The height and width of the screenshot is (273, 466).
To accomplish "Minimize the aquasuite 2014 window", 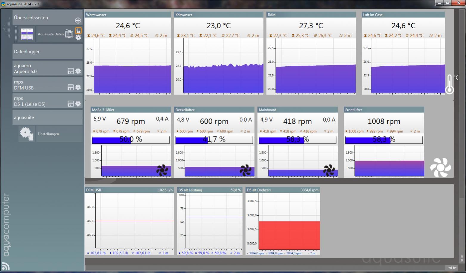I will point(439,3).
